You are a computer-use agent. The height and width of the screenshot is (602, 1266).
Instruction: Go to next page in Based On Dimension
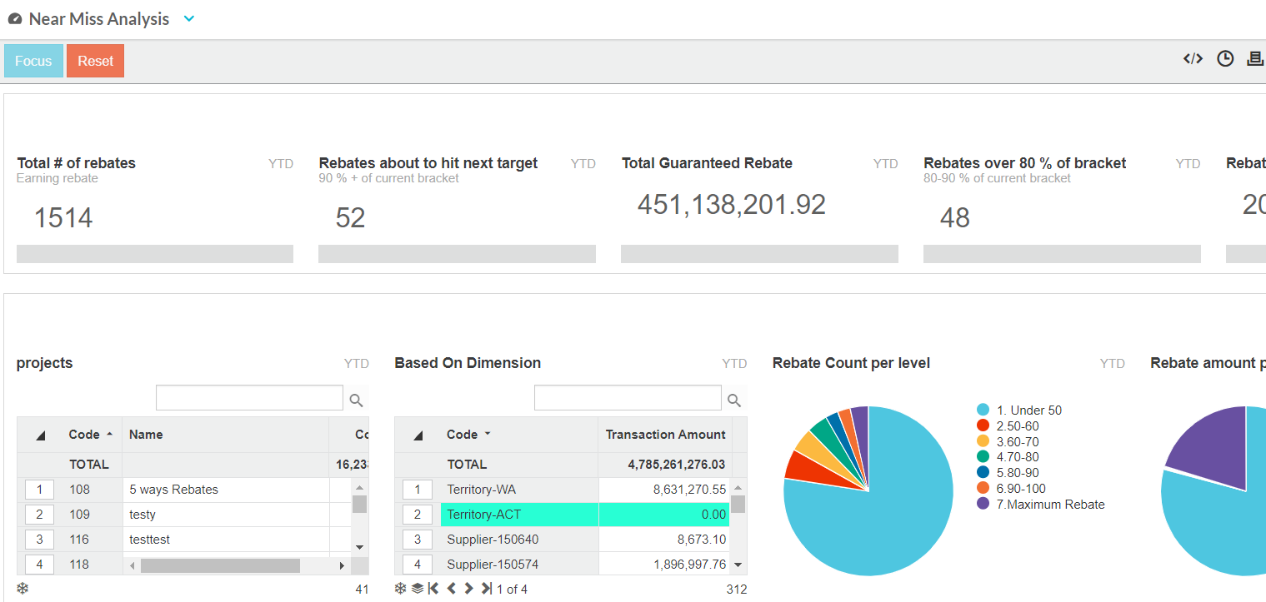469,589
